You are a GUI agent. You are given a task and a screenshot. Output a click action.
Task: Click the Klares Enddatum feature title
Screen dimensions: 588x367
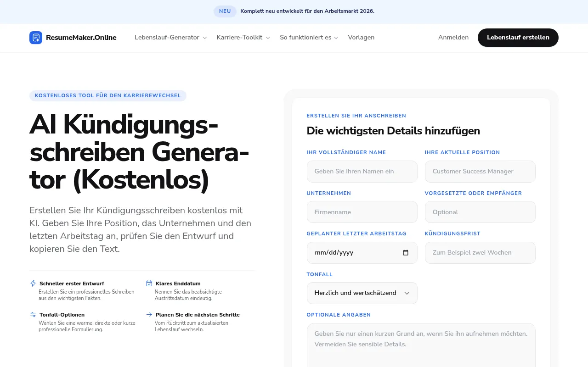tap(178, 284)
